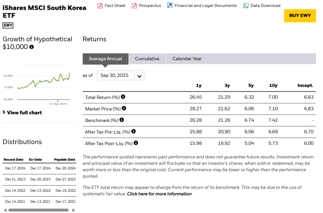
Task: Click the Payable Date column header
Action: [64, 160]
